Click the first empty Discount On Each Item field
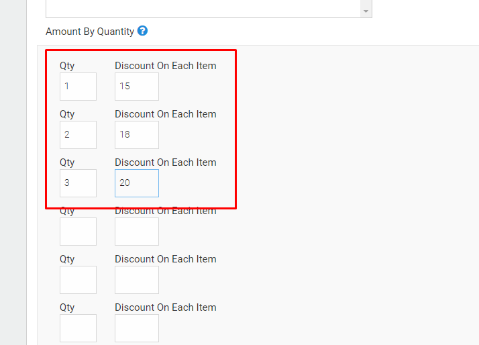 click(137, 232)
